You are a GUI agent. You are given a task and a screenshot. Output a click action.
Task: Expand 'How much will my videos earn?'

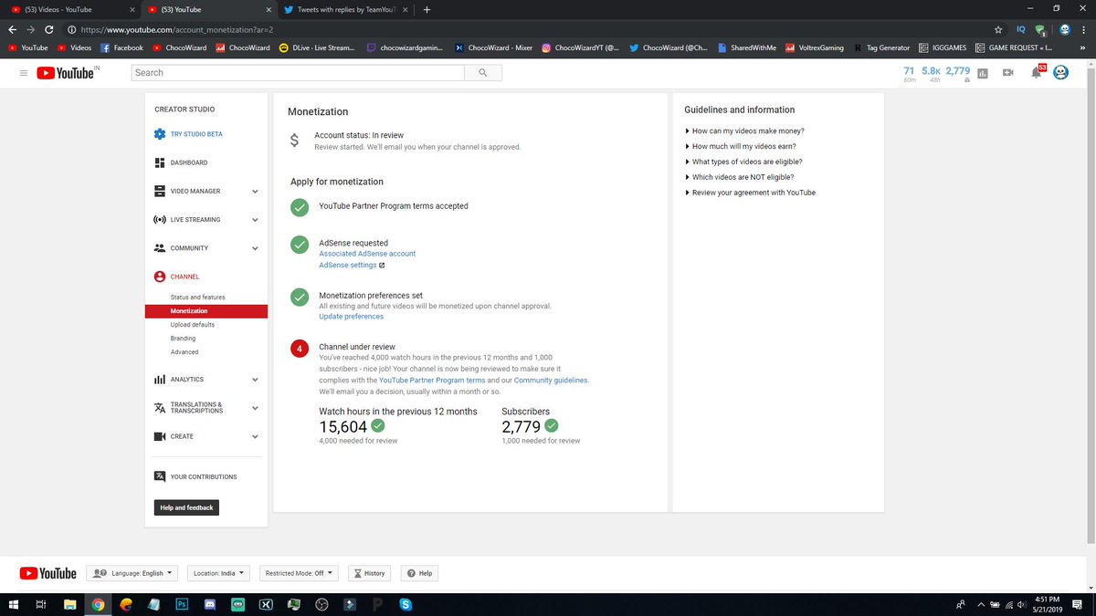click(x=742, y=146)
